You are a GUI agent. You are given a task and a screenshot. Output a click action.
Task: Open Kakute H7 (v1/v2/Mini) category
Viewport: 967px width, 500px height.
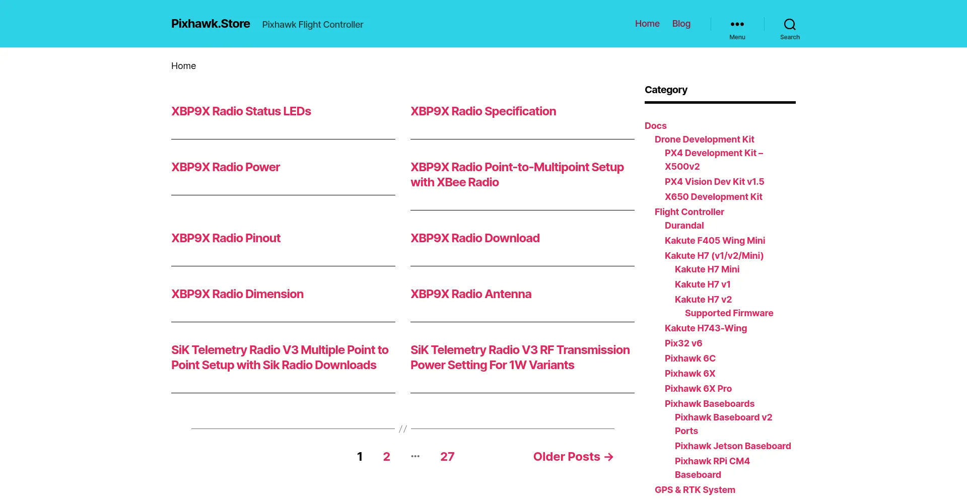click(714, 256)
